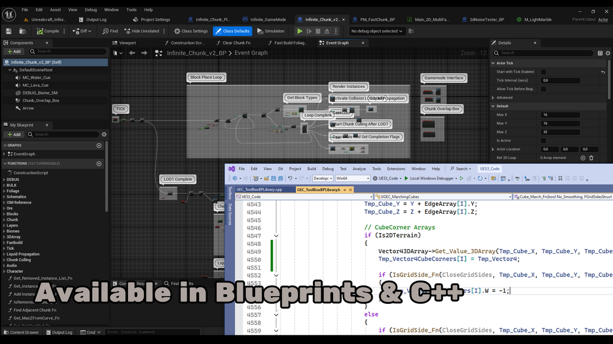613x344 pixels.
Task: Click Undo icon in Visual Studio toolbar
Action: (290, 178)
